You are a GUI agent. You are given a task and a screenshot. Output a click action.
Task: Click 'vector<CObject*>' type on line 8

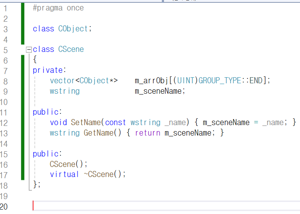84,80
